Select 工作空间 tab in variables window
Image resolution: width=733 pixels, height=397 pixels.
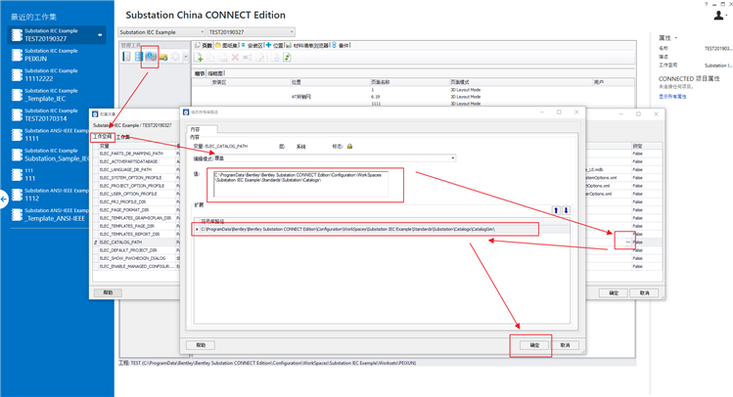(103, 137)
